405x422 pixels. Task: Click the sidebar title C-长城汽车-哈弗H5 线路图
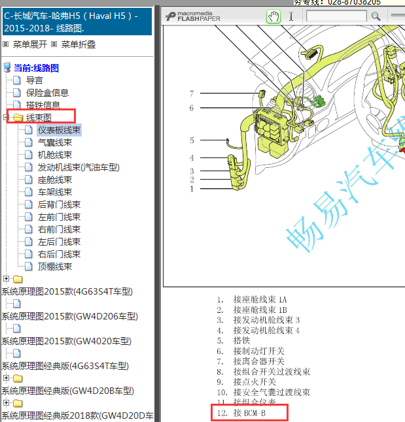(x=77, y=22)
